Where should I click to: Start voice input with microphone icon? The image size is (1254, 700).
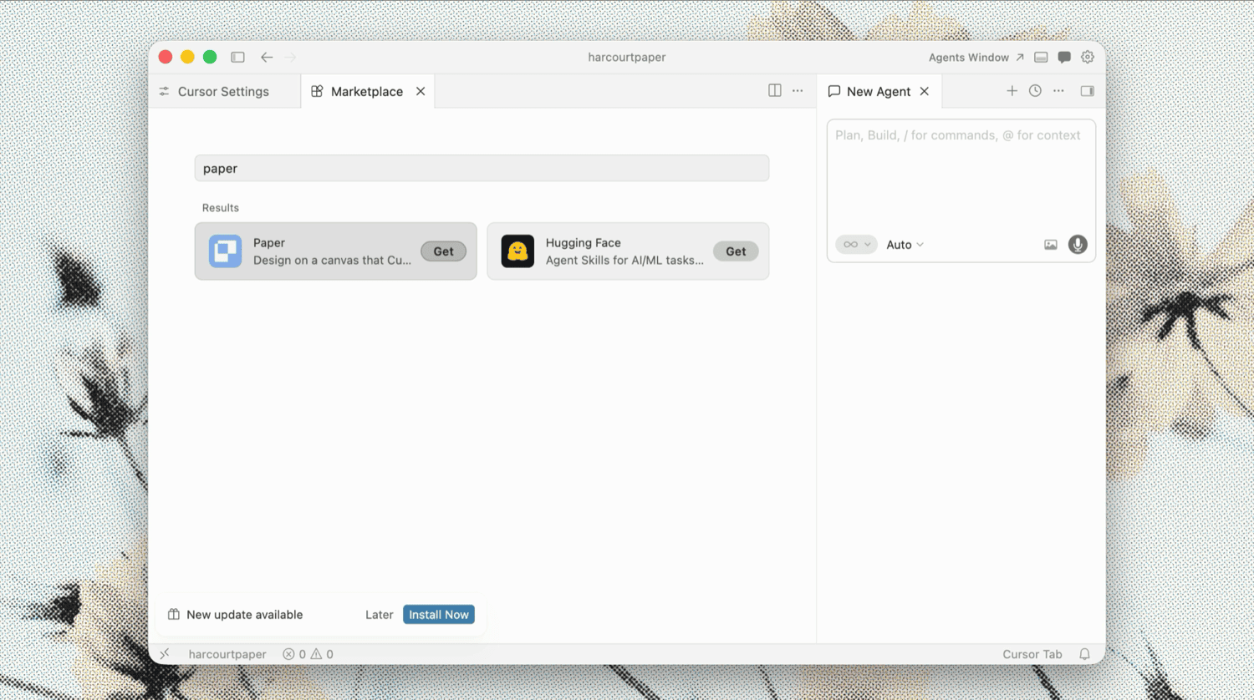tap(1078, 244)
